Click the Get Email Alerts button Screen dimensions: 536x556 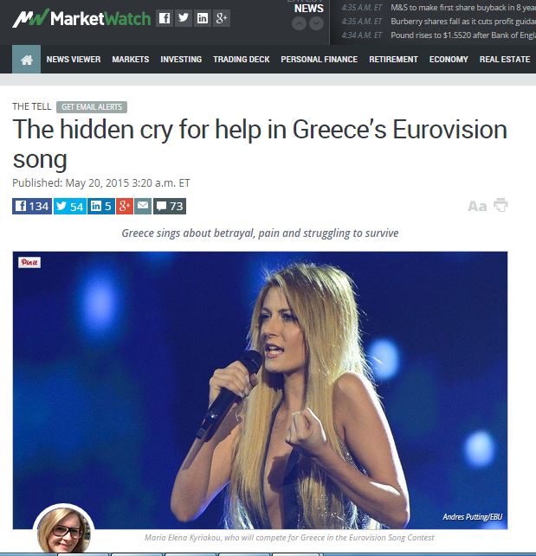click(92, 106)
